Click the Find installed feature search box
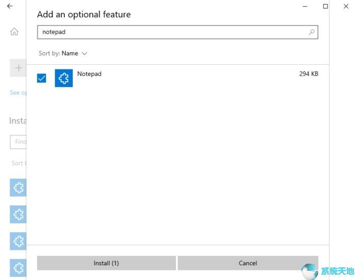This screenshot has height=280, width=355. click(18, 142)
